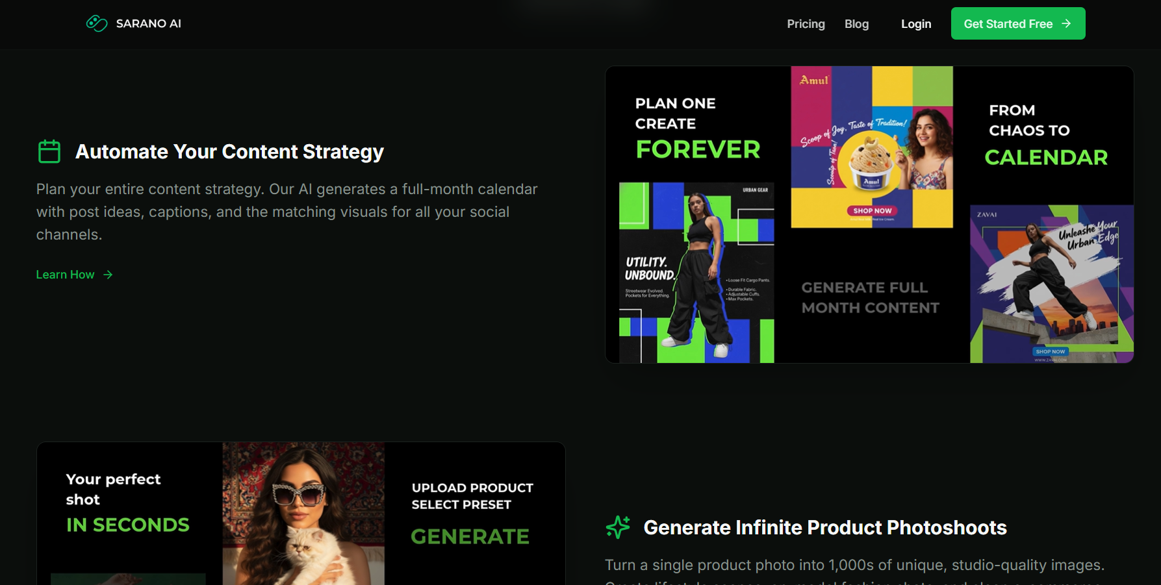1161x585 pixels.
Task: Follow the Learn How link
Action: 66,275
